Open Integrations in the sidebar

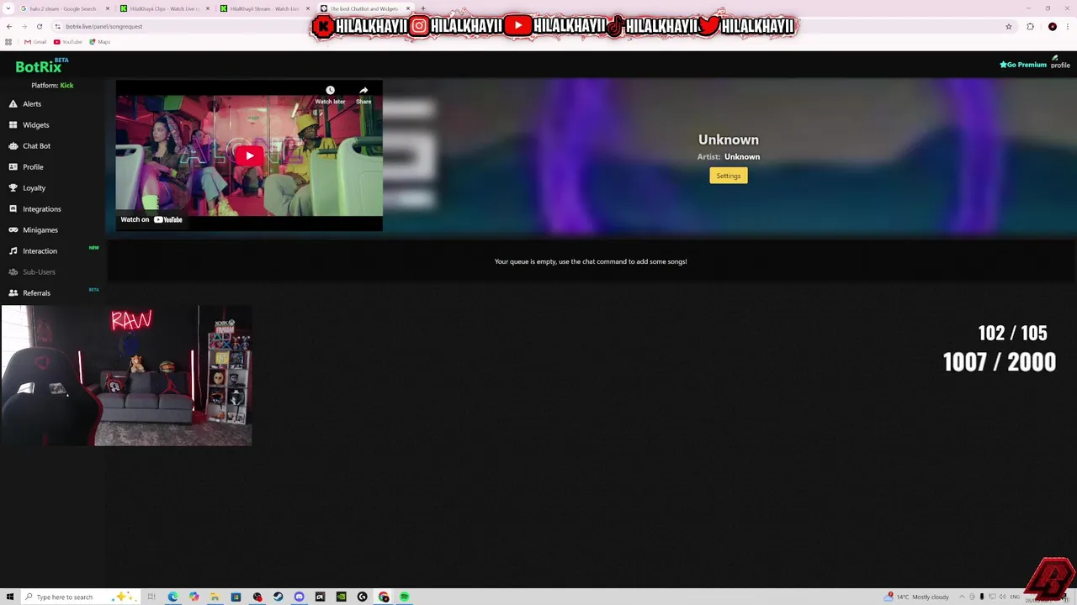41,209
